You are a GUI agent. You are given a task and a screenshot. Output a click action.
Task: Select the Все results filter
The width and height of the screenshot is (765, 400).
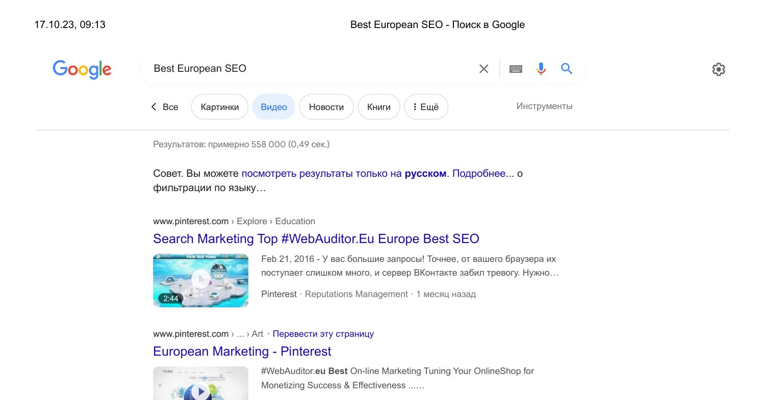[x=170, y=107]
